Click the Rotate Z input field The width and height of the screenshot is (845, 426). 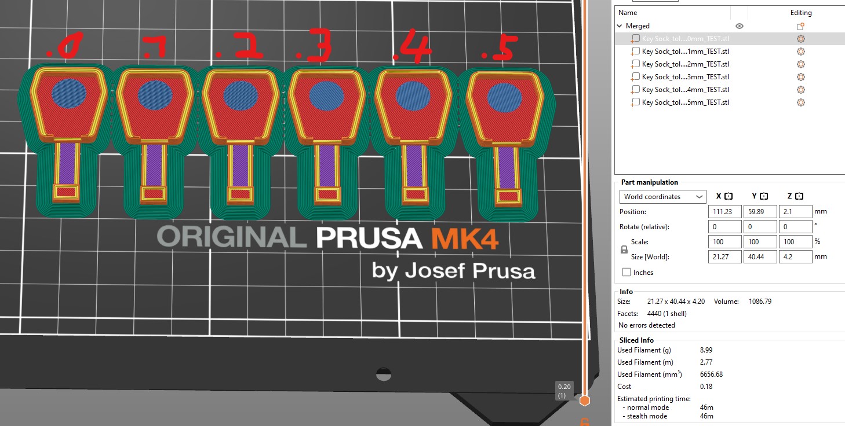pos(796,227)
